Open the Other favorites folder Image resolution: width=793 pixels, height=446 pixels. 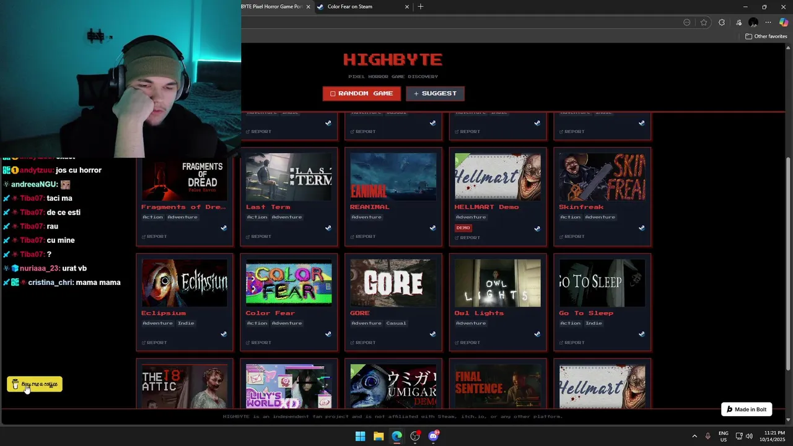766,37
